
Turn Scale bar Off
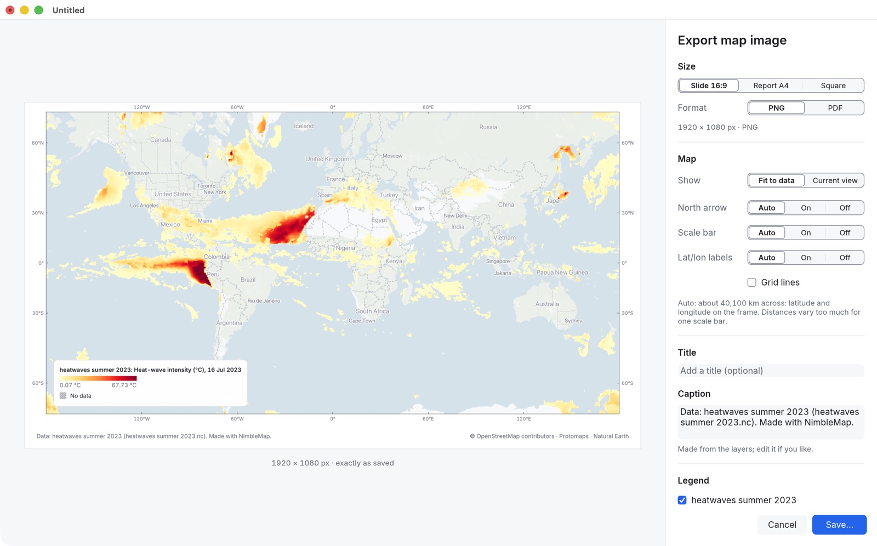click(844, 232)
